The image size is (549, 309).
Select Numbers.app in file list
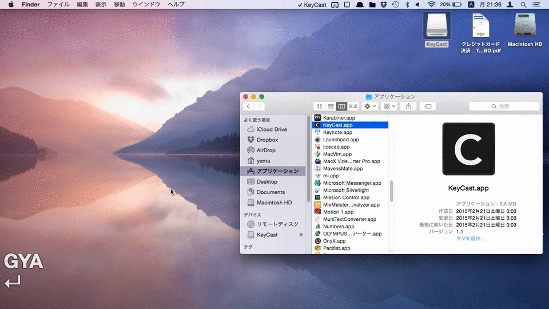point(350,227)
